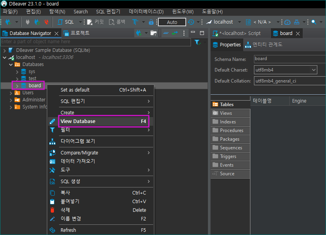Click the red Disconnect icon in toolbar
The width and height of the screenshot is (326, 235).
click(x=46, y=22)
